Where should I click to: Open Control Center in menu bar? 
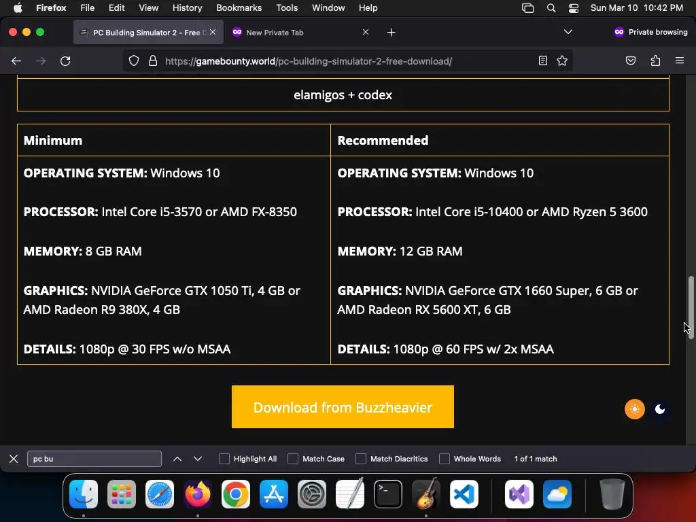[574, 8]
